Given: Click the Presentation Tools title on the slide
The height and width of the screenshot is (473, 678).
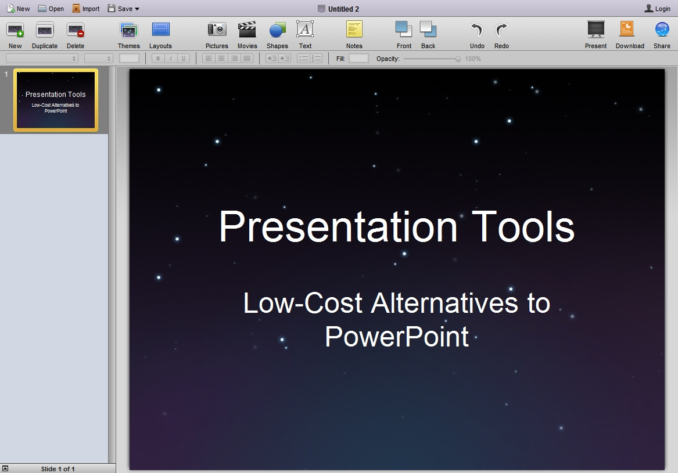Looking at the screenshot, I should coord(396,227).
